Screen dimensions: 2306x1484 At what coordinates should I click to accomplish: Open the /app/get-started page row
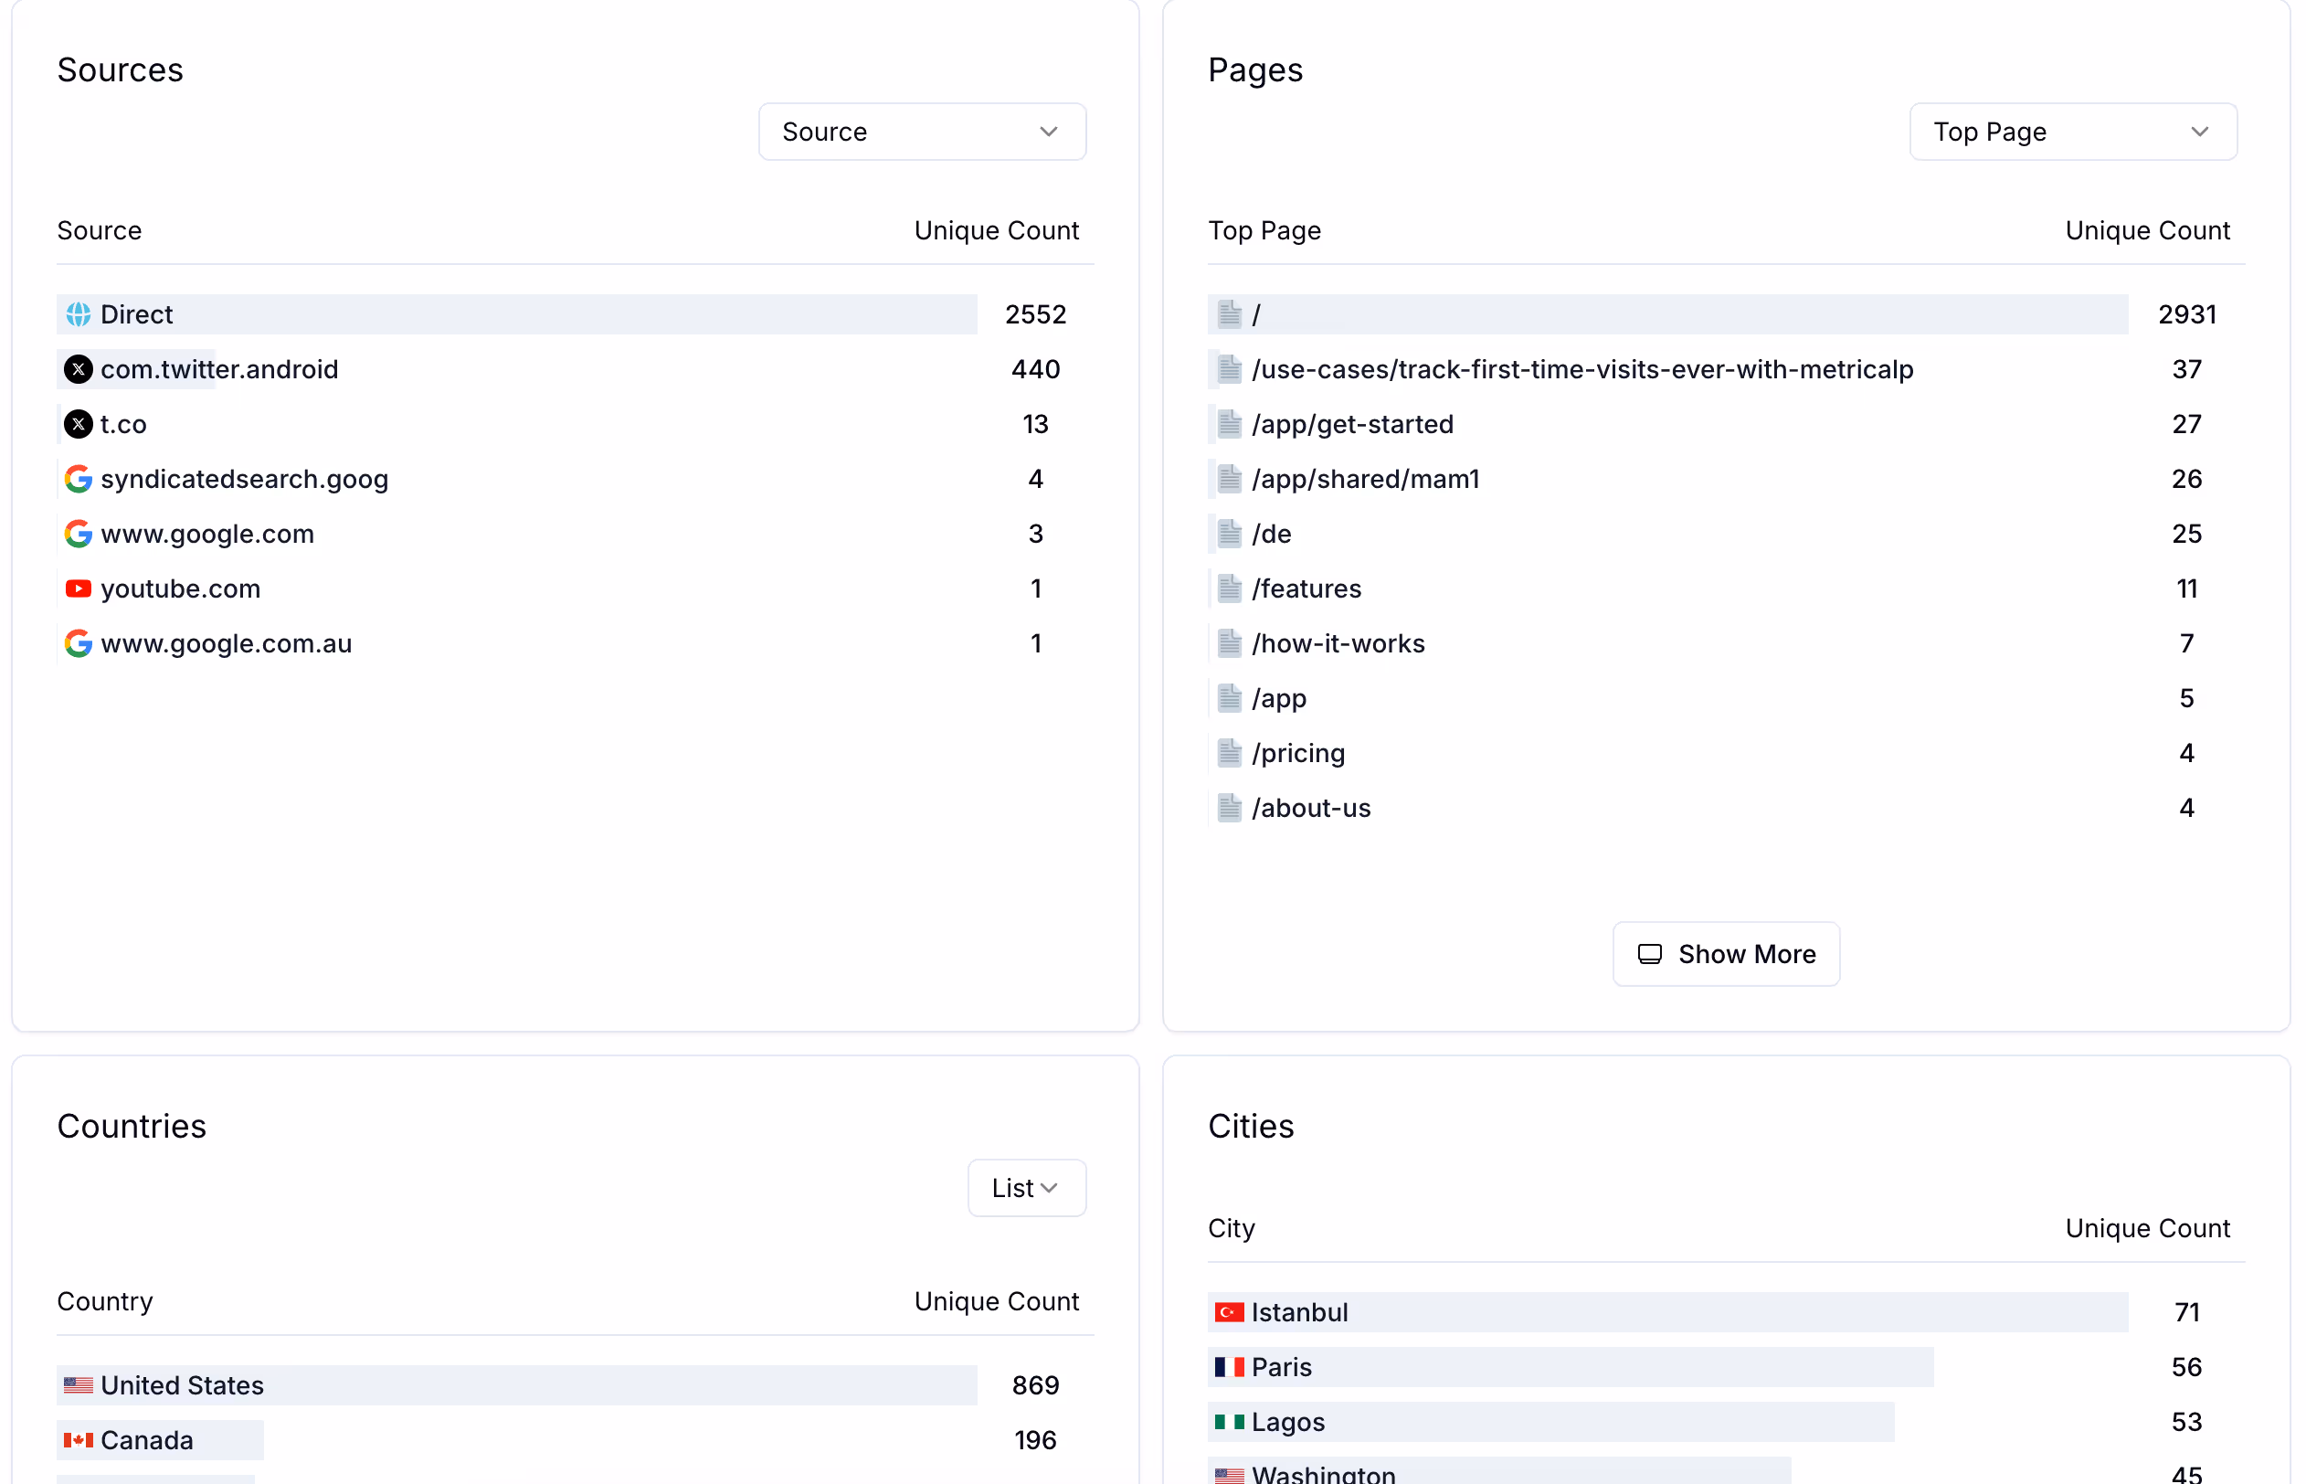(1351, 424)
